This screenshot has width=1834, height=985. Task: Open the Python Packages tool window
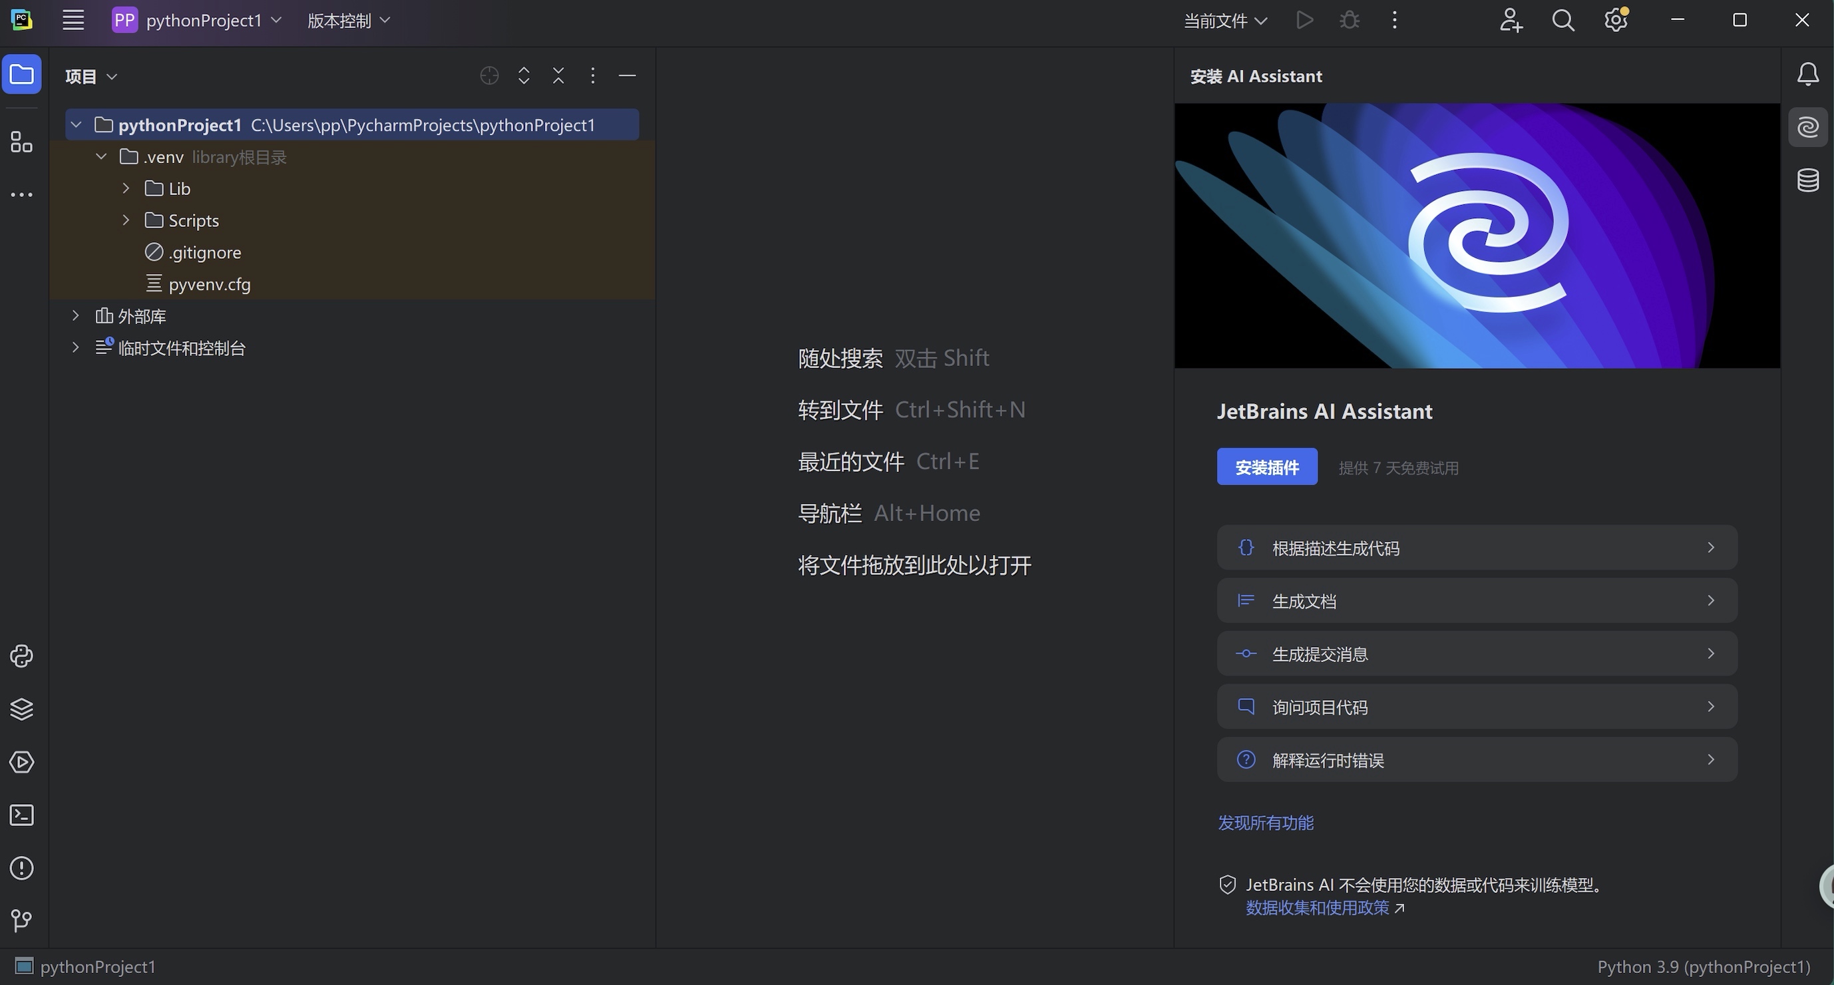pyautogui.click(x=21, y=656)
